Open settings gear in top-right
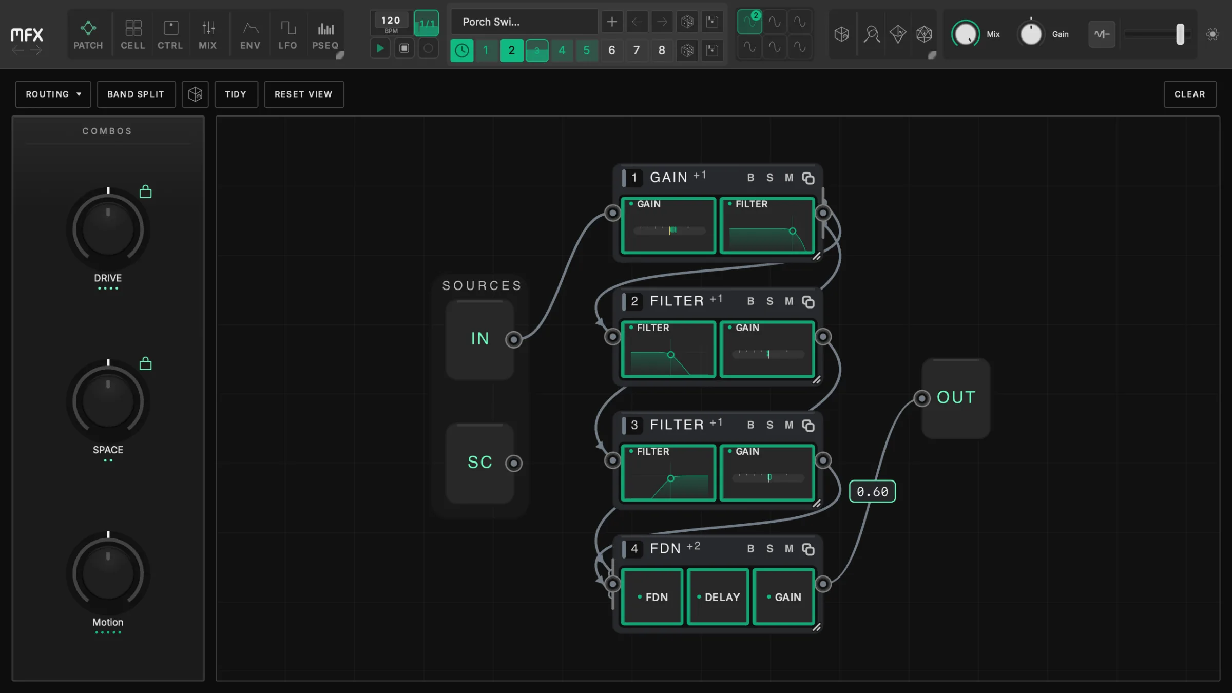1232x693 pixels. pyautogui.click(x=1212, y=34)
